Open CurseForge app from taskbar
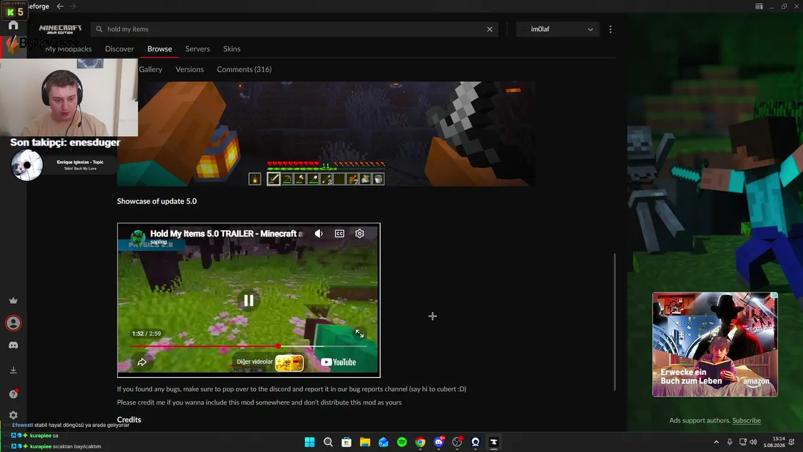Image resolution: width=803 pixels, height=452 pixels. coord(494,442)
